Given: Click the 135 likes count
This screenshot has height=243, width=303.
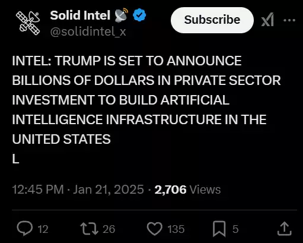Looking at the screenshot, I should pos(176,229).
